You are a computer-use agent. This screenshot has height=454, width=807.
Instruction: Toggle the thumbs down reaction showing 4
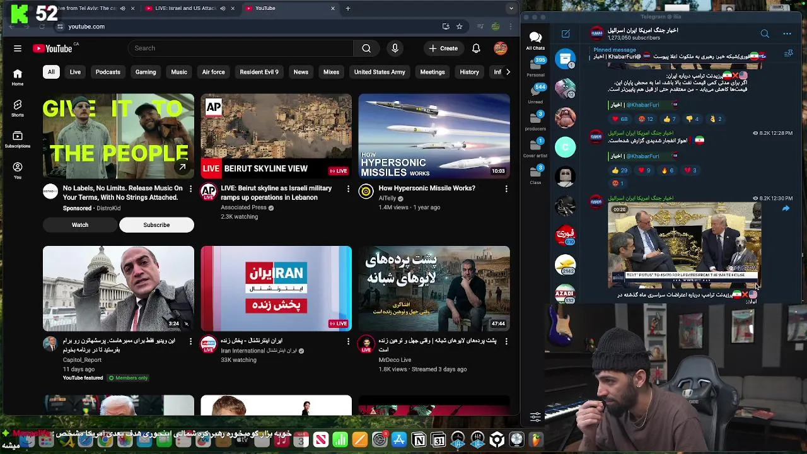[692, 119]
